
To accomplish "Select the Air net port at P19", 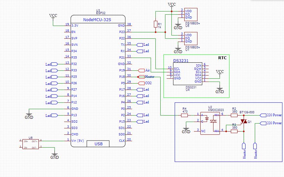I will coord(141,70).
